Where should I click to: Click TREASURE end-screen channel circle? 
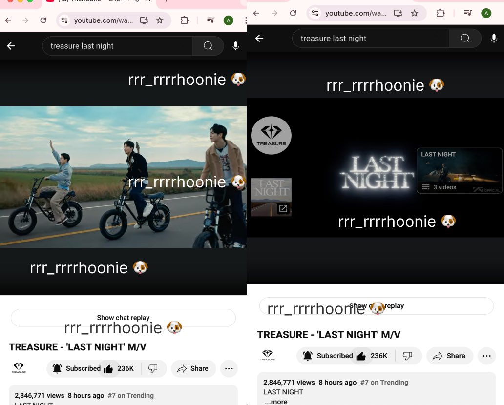[271, 136]
